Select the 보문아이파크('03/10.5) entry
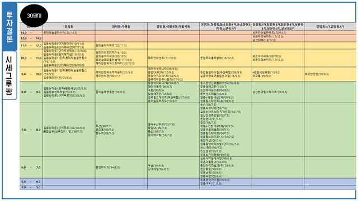This screenshot has height=201, width=358. pyautogui.click(x=266, y=56)
